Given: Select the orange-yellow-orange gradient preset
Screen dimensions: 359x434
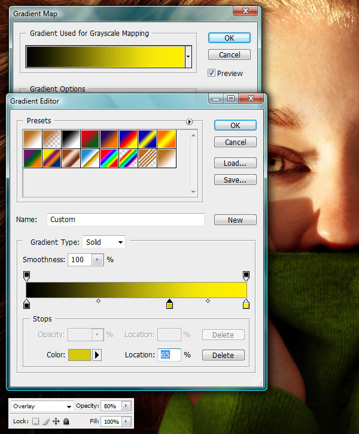Looking at the screenshot, I should click(x=166, y=139).
